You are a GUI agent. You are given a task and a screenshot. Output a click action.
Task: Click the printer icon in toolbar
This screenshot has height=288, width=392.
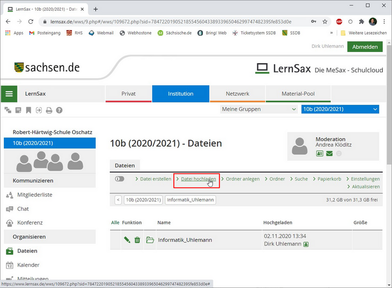pyautogui.click(x=49, y=110)
